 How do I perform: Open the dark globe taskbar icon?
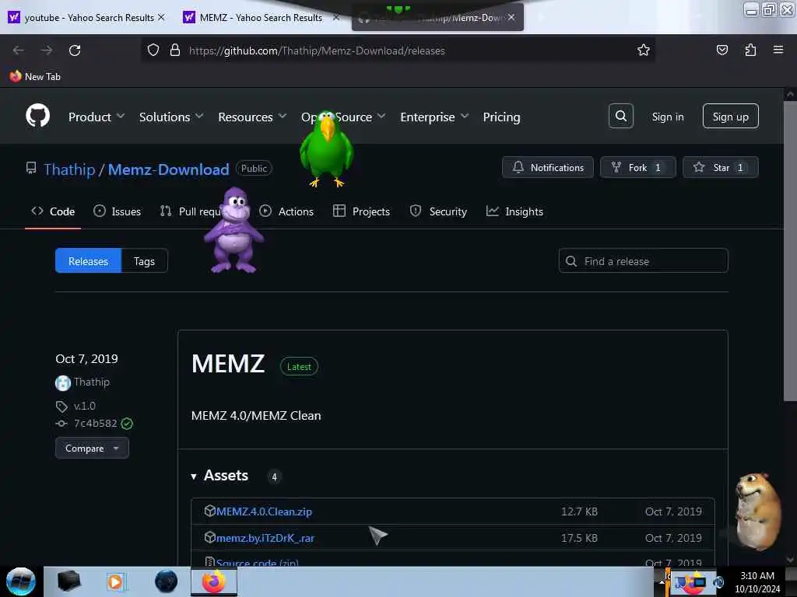click(166, 581)
